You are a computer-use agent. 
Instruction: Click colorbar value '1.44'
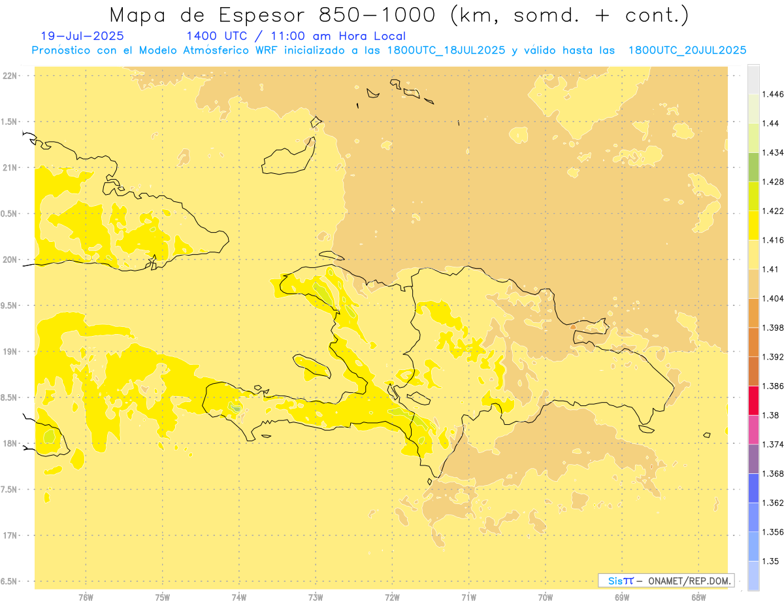coord(771,124)
